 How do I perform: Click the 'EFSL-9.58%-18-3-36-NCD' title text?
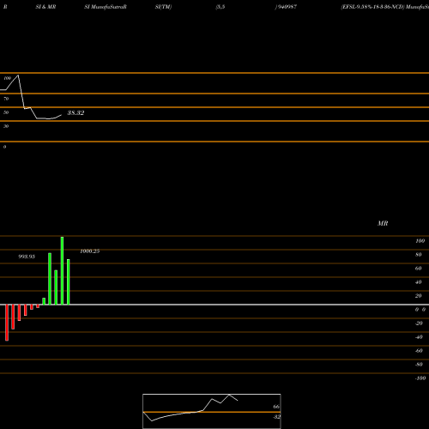coord(372,7)
